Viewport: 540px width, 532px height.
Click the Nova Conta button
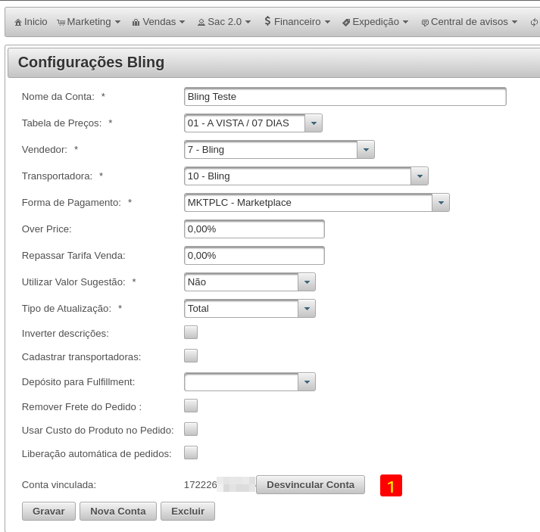(118, 512)
